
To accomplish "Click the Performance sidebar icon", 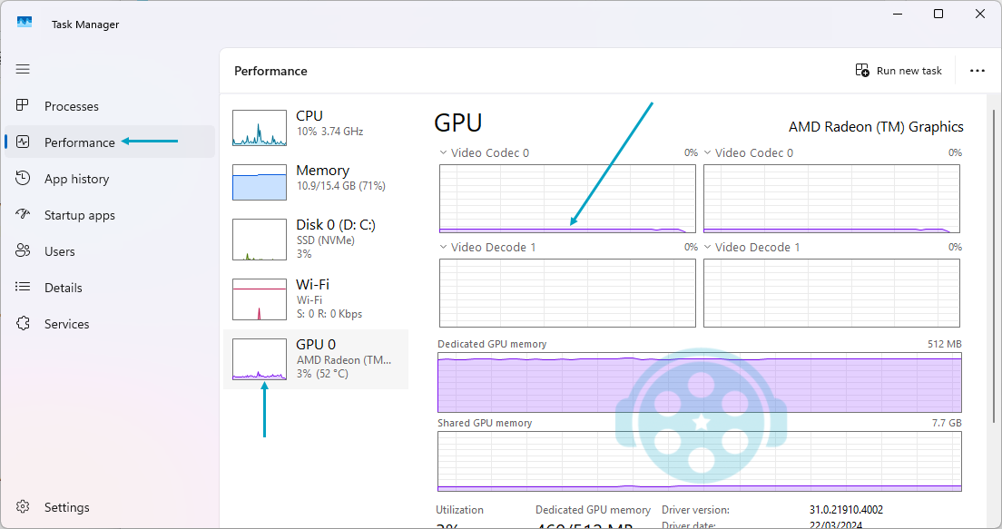I will (23, 142).
